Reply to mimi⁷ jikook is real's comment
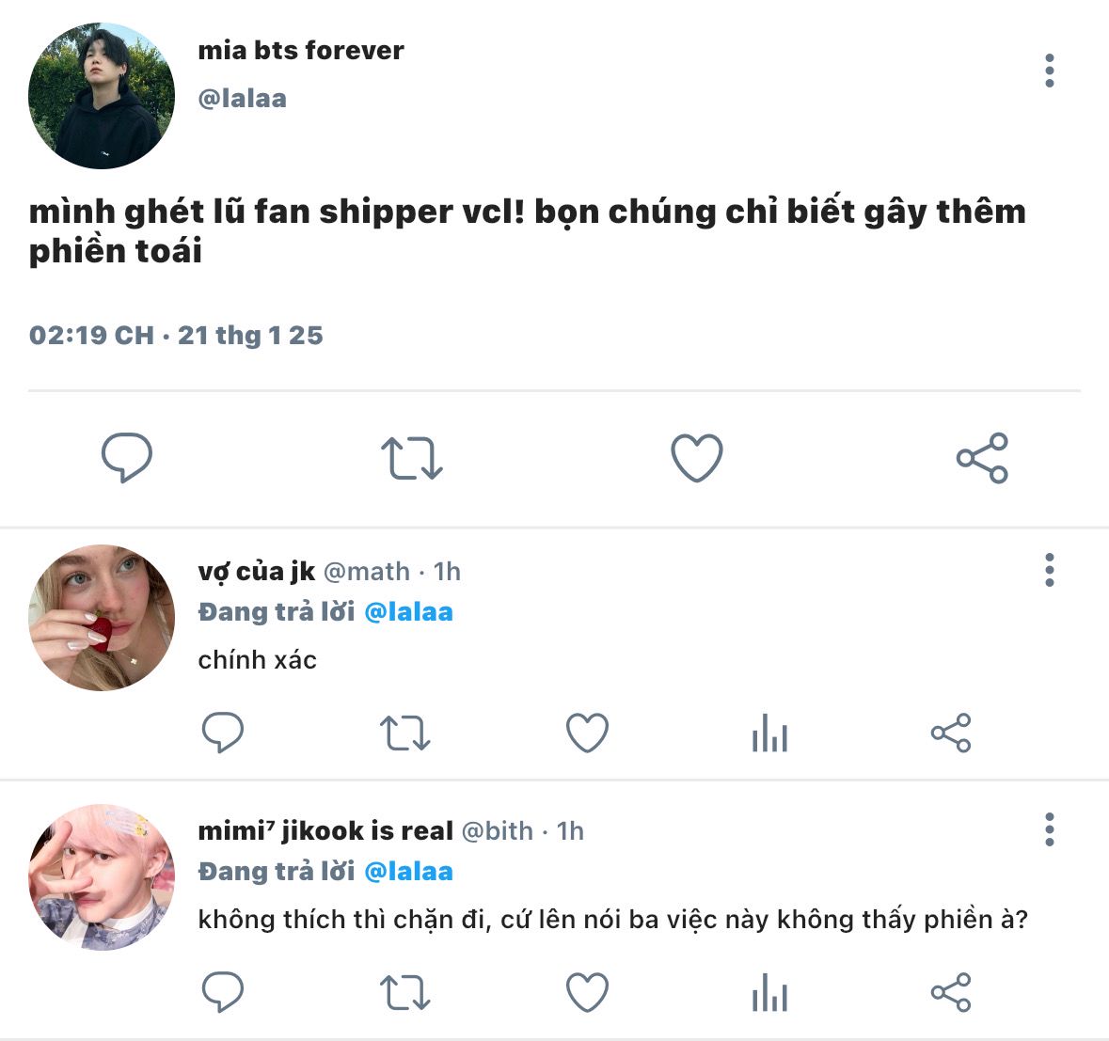 223,992
